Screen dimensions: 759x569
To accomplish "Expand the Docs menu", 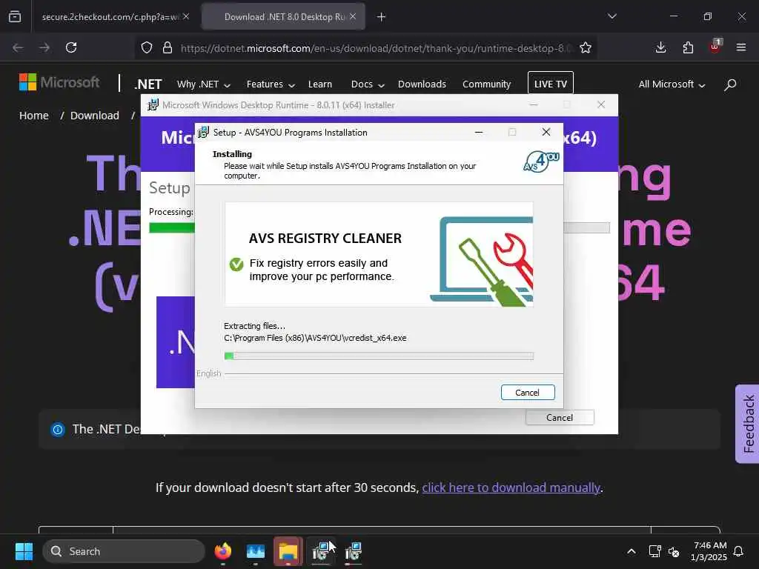I will [368, 84].
